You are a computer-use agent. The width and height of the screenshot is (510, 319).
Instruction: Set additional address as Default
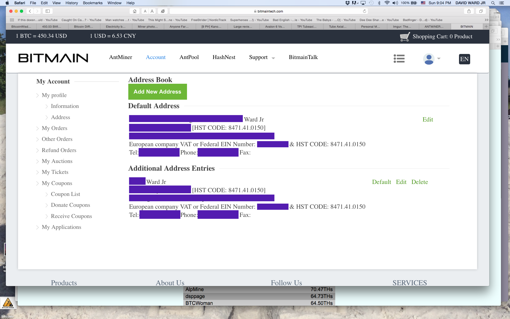pos(381,182)
